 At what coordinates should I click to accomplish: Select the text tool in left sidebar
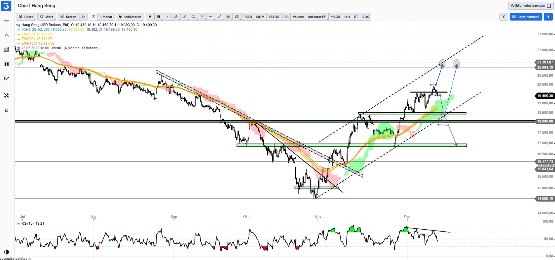coord(6,64)
